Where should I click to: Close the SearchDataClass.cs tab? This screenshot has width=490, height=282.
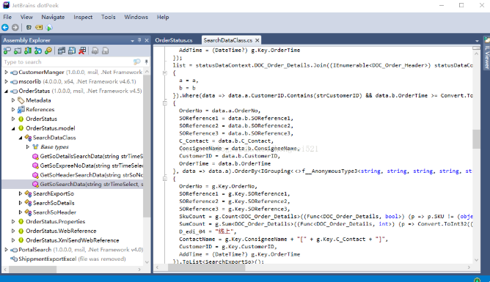(x=257, y=40)
